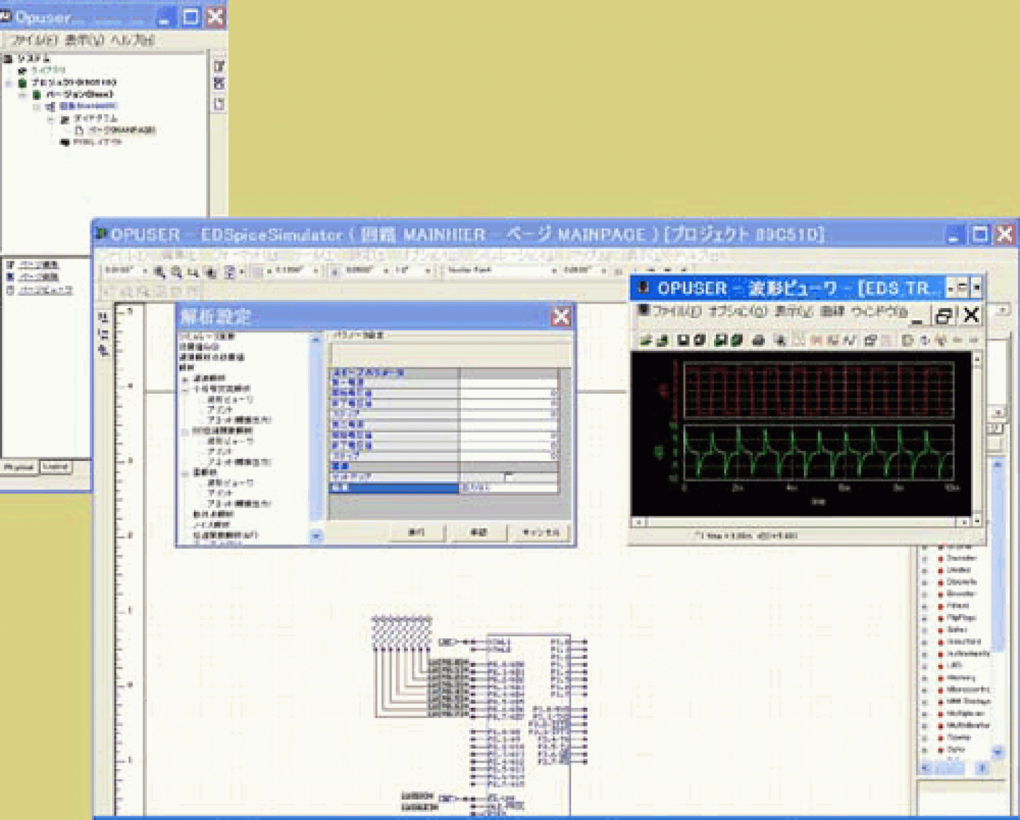1020x820 pixels.
Task: Select Encoder in the parts list
Action: pyautogui.click(x=961, y=594)
